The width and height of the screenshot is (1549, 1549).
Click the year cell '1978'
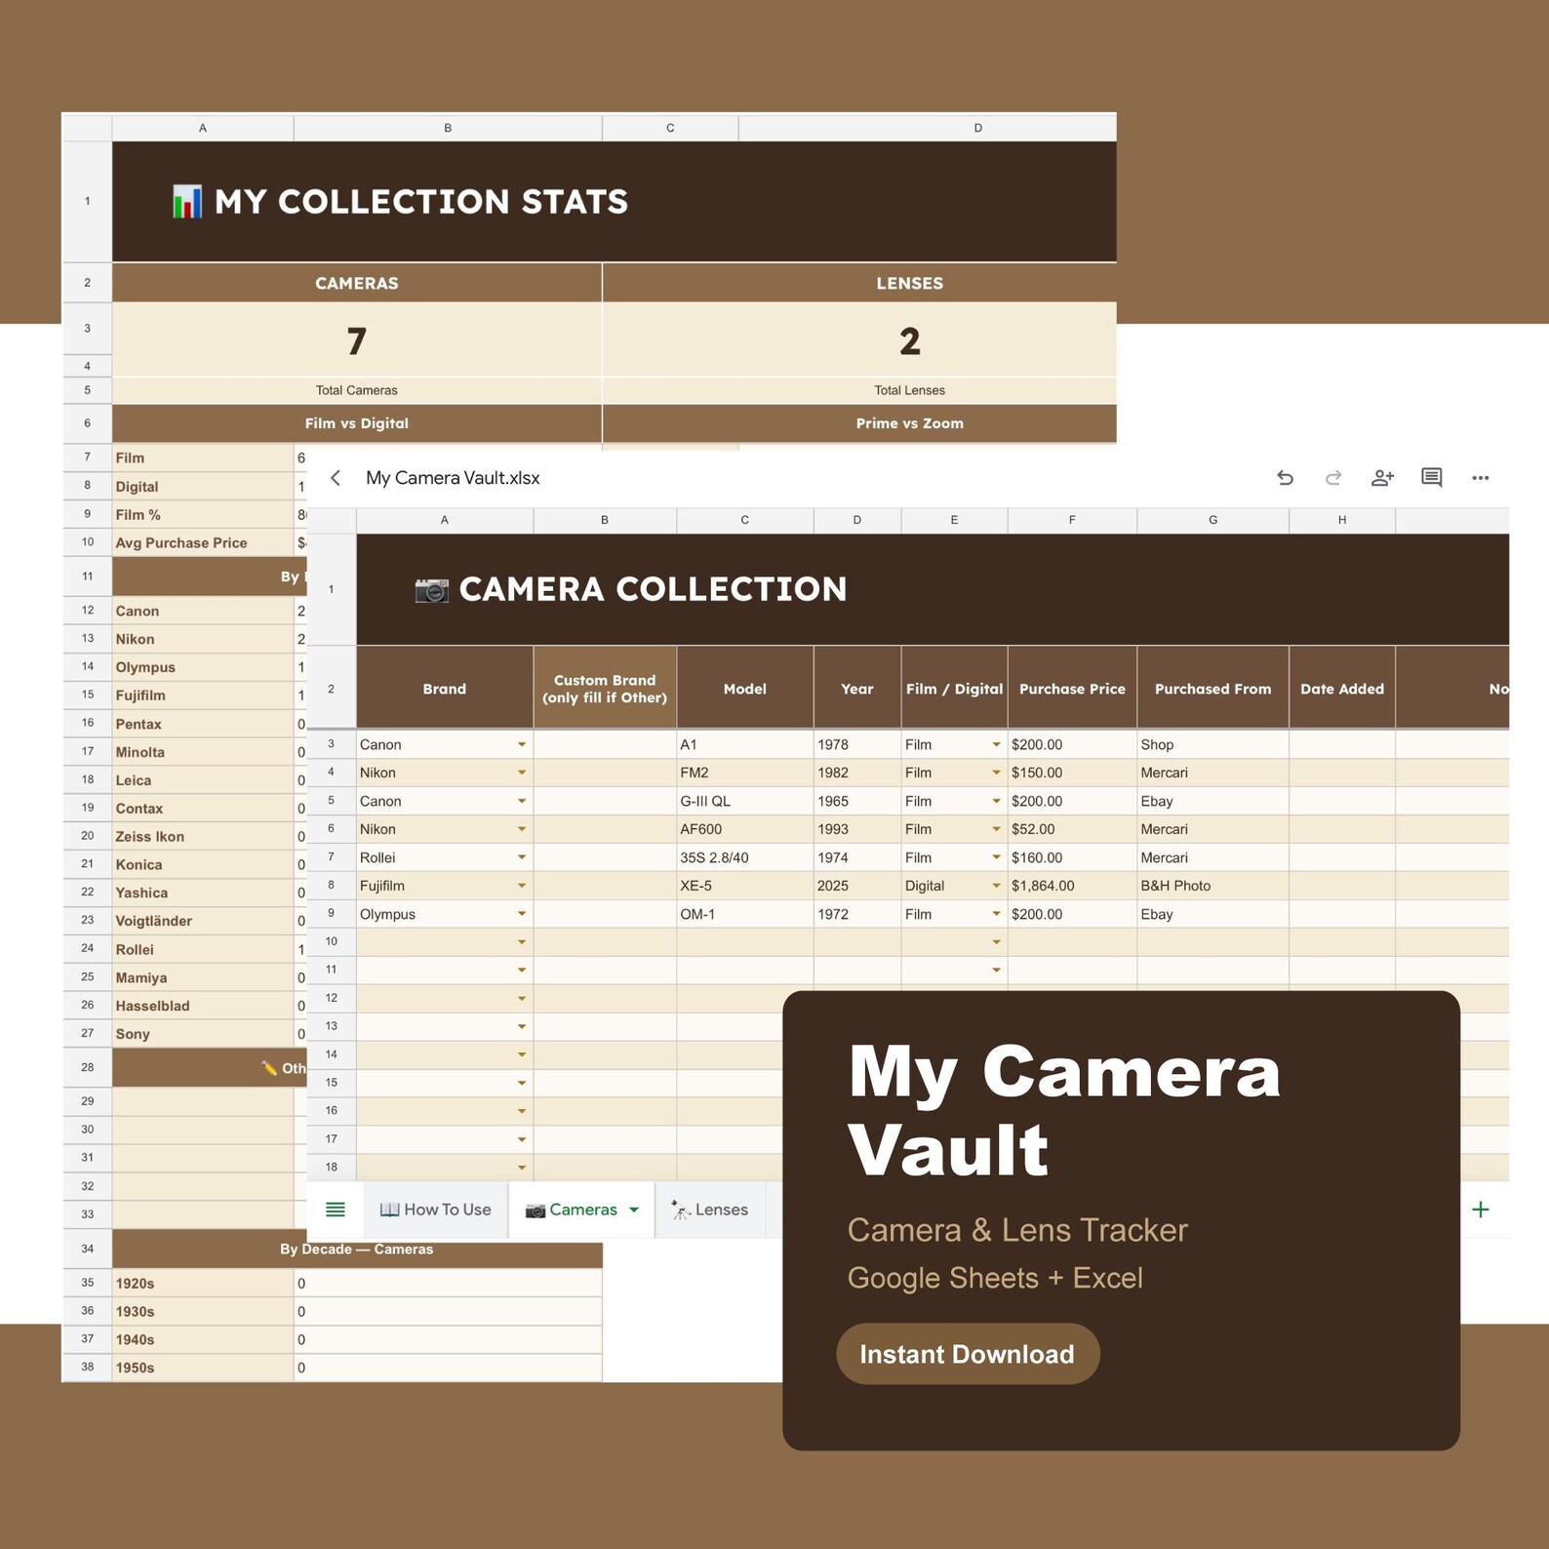[x=856, y=744]
